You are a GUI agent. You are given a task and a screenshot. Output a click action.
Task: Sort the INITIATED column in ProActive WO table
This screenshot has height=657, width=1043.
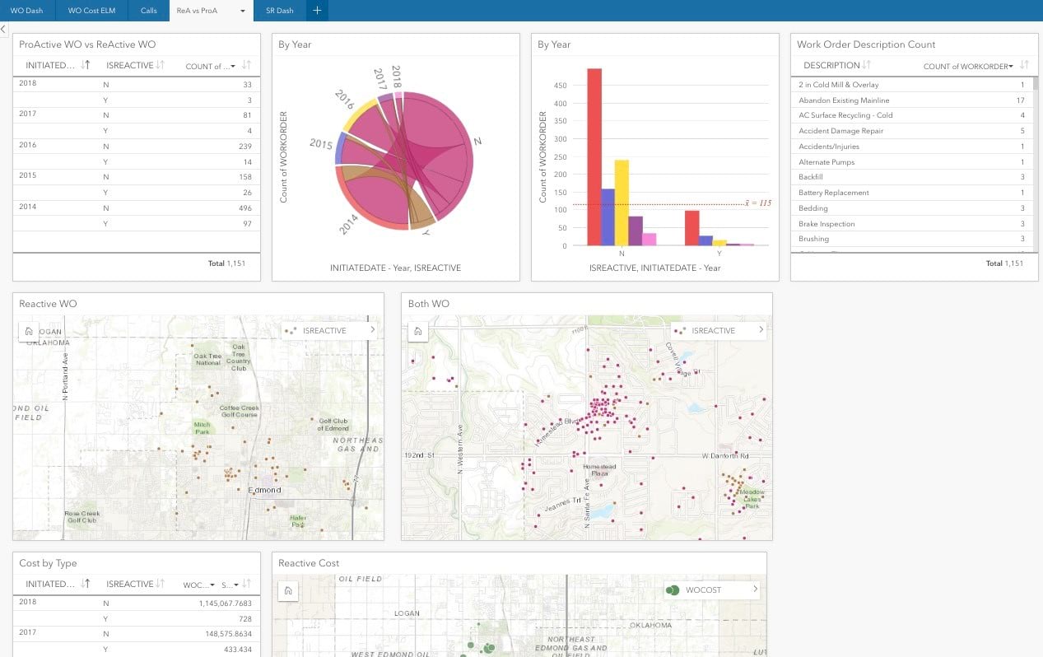click(x=86, y=65)
